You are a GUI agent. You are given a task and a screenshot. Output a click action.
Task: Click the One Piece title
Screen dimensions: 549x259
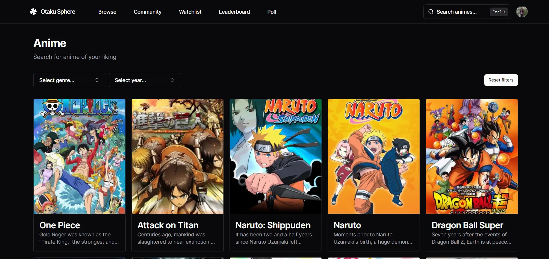59,225
